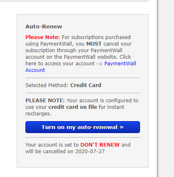Click the divider below the renewal button

(83, 137)
